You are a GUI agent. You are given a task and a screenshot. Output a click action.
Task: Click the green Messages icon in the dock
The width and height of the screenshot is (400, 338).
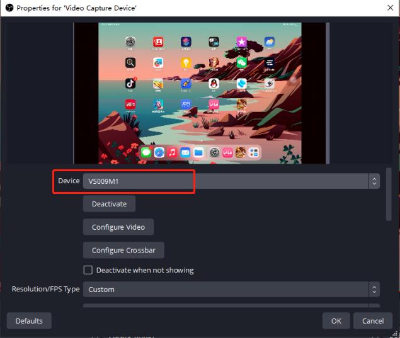pyautogui.click(x=146, y=152)
